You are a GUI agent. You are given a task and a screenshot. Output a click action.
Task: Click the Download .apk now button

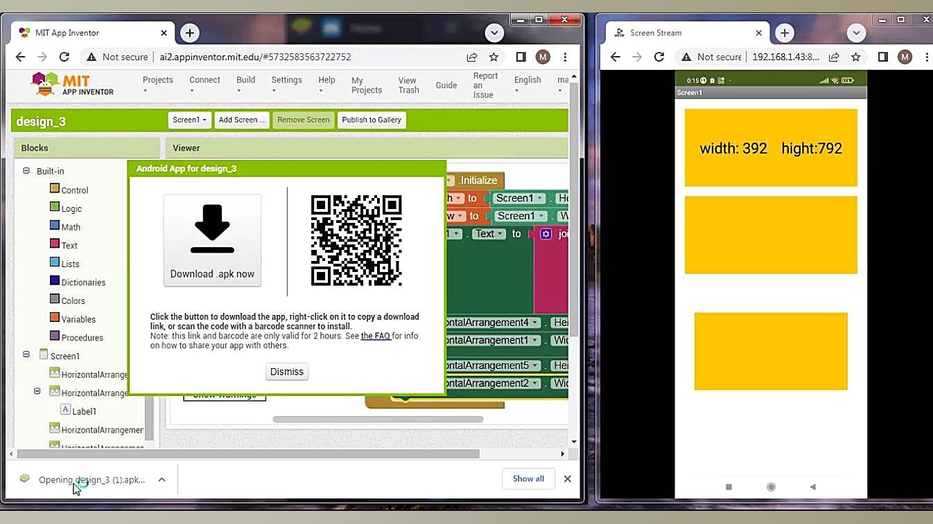tap(212, 240)
